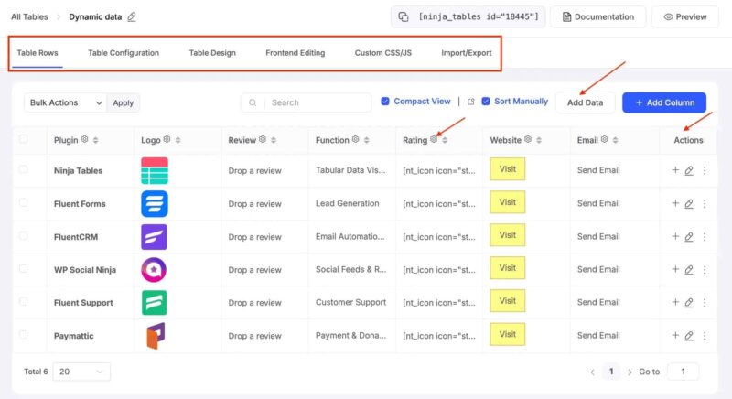Go to next page arrow
Viewport: 732px width, 399px height.
630,372
